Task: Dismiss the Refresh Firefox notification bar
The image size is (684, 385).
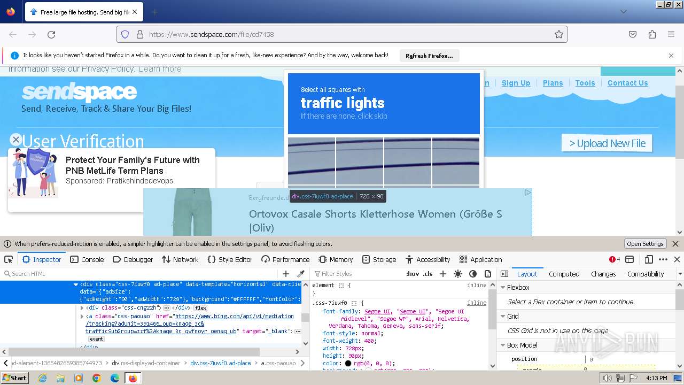Action: tap(671, 56)
